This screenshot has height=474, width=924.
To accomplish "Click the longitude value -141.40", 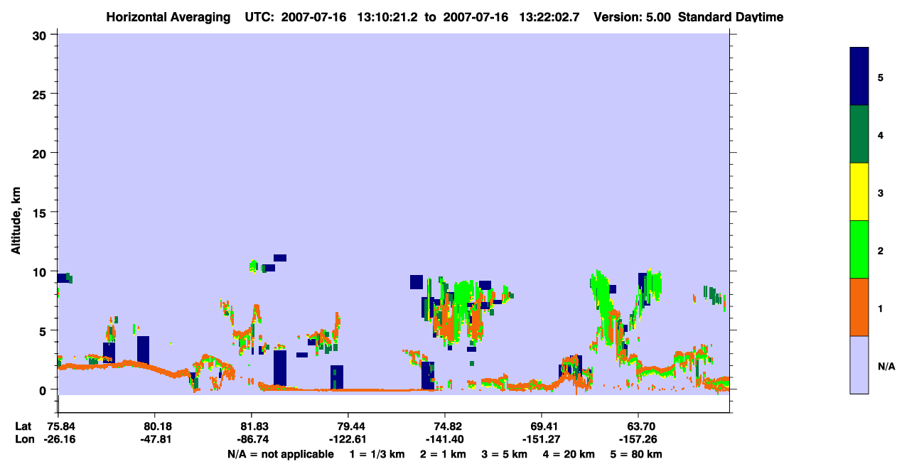I will pyautogui.click(x=445, y=439).
